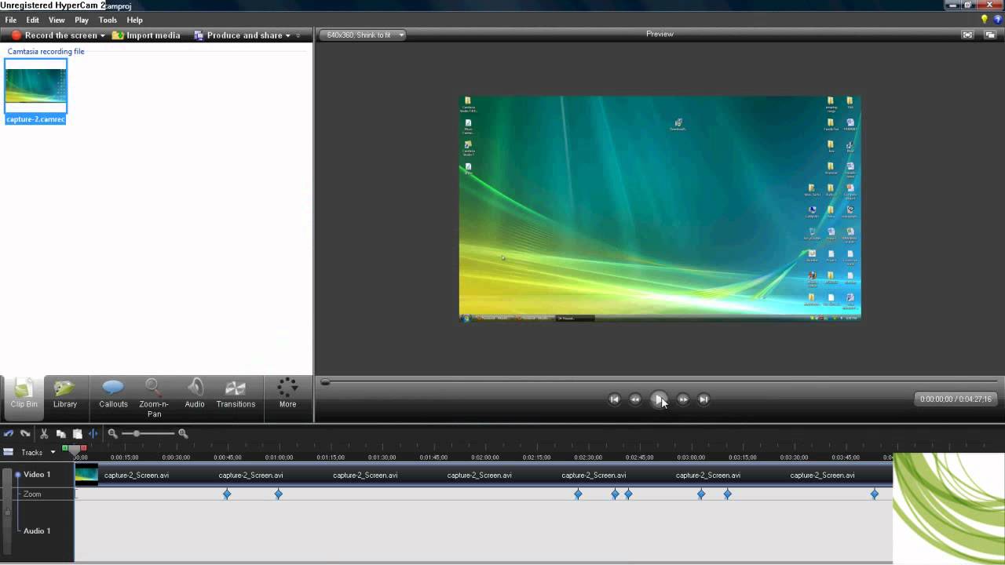The height and width of the screenshot is (565, 1005).
Task: Expand the Tracks dropdown
Action: [x=53, y=452]
